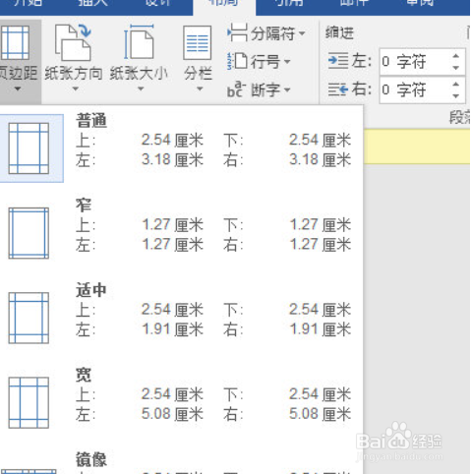Click the 5.08 厘米 left margin of 宽
Viewport: 471px width, 474px height.
point(172,414)
